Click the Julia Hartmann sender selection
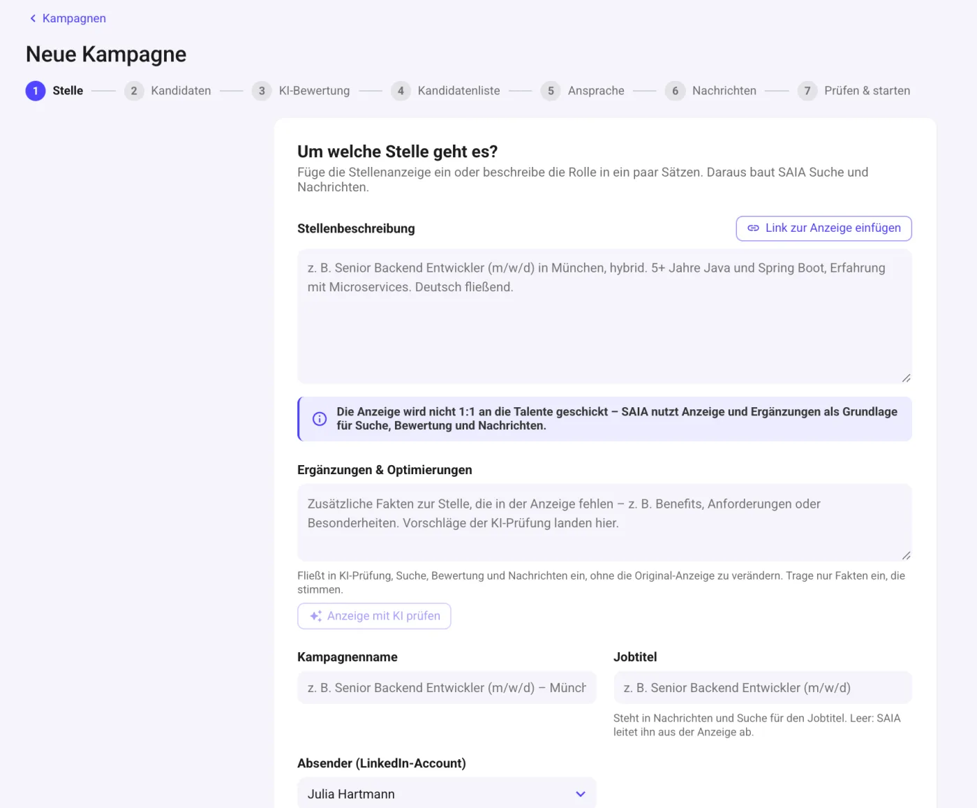 tap(447, 794)
